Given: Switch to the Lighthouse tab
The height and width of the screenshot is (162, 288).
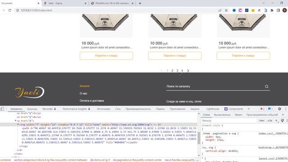Looking at the screenshot, I should 212,109.
